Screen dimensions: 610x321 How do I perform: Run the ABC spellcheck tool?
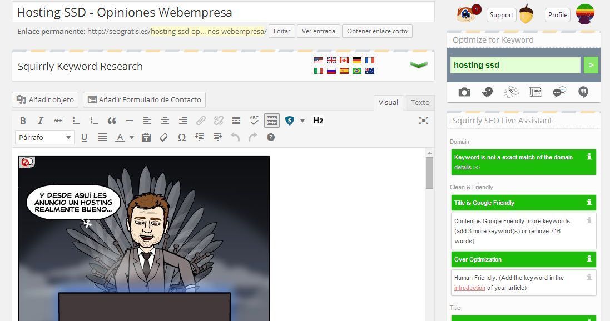(254, 120)
